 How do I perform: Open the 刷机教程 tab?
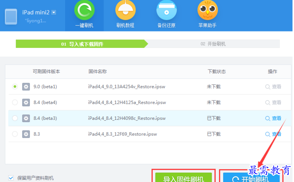pos(125,15)
